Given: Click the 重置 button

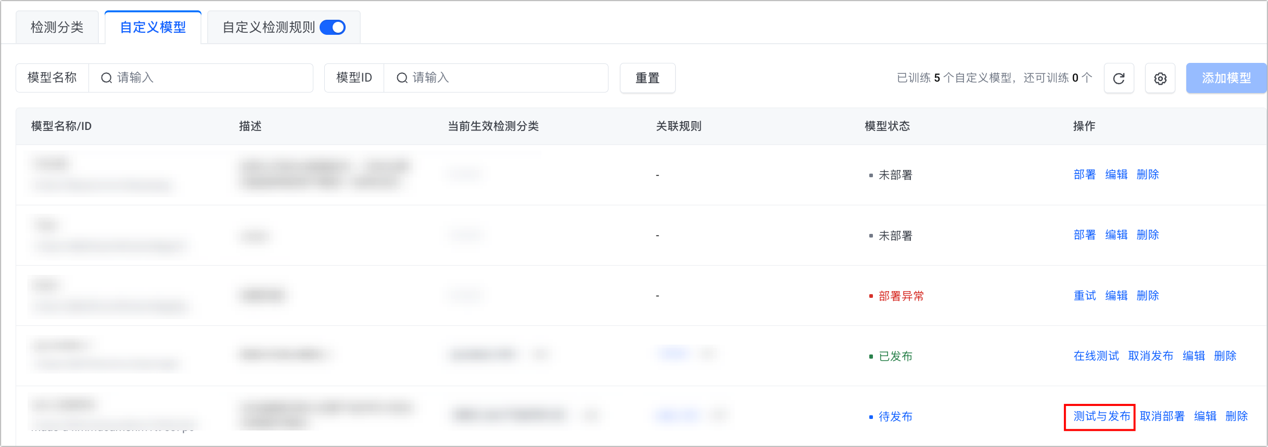Looking at the screenshot, I should [648, 78].
